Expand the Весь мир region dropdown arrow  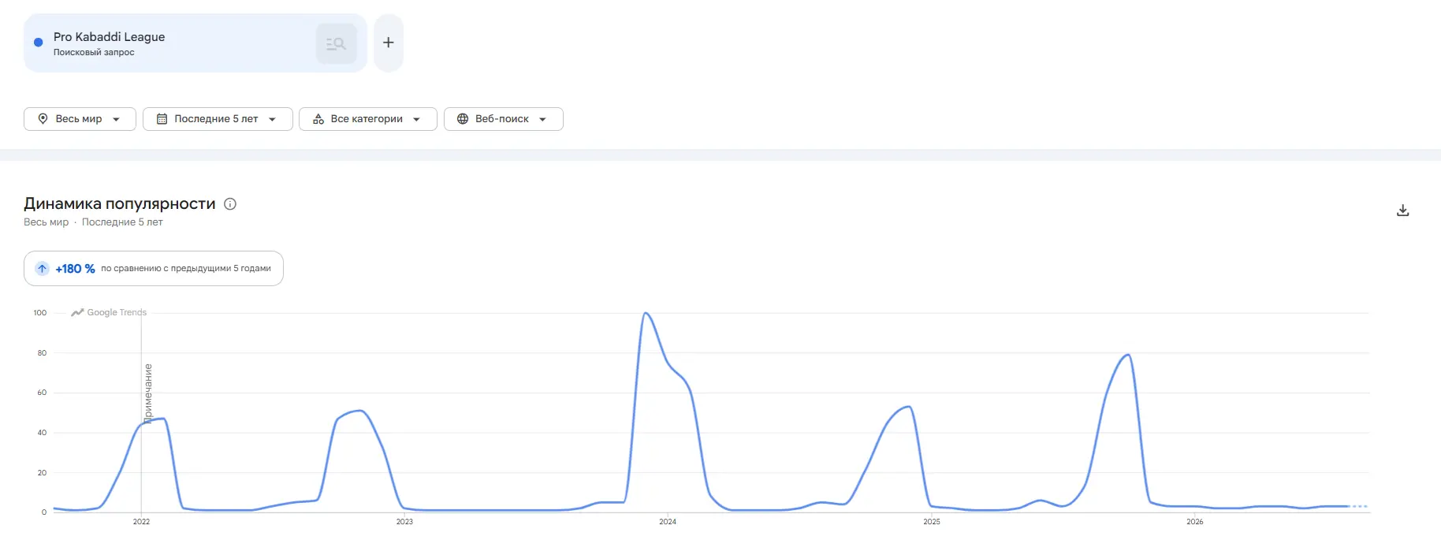click(117, 120)
